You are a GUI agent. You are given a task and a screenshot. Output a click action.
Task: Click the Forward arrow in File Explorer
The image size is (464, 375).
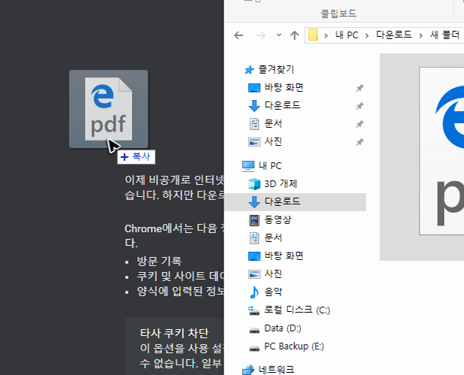(x=261, y=35)
